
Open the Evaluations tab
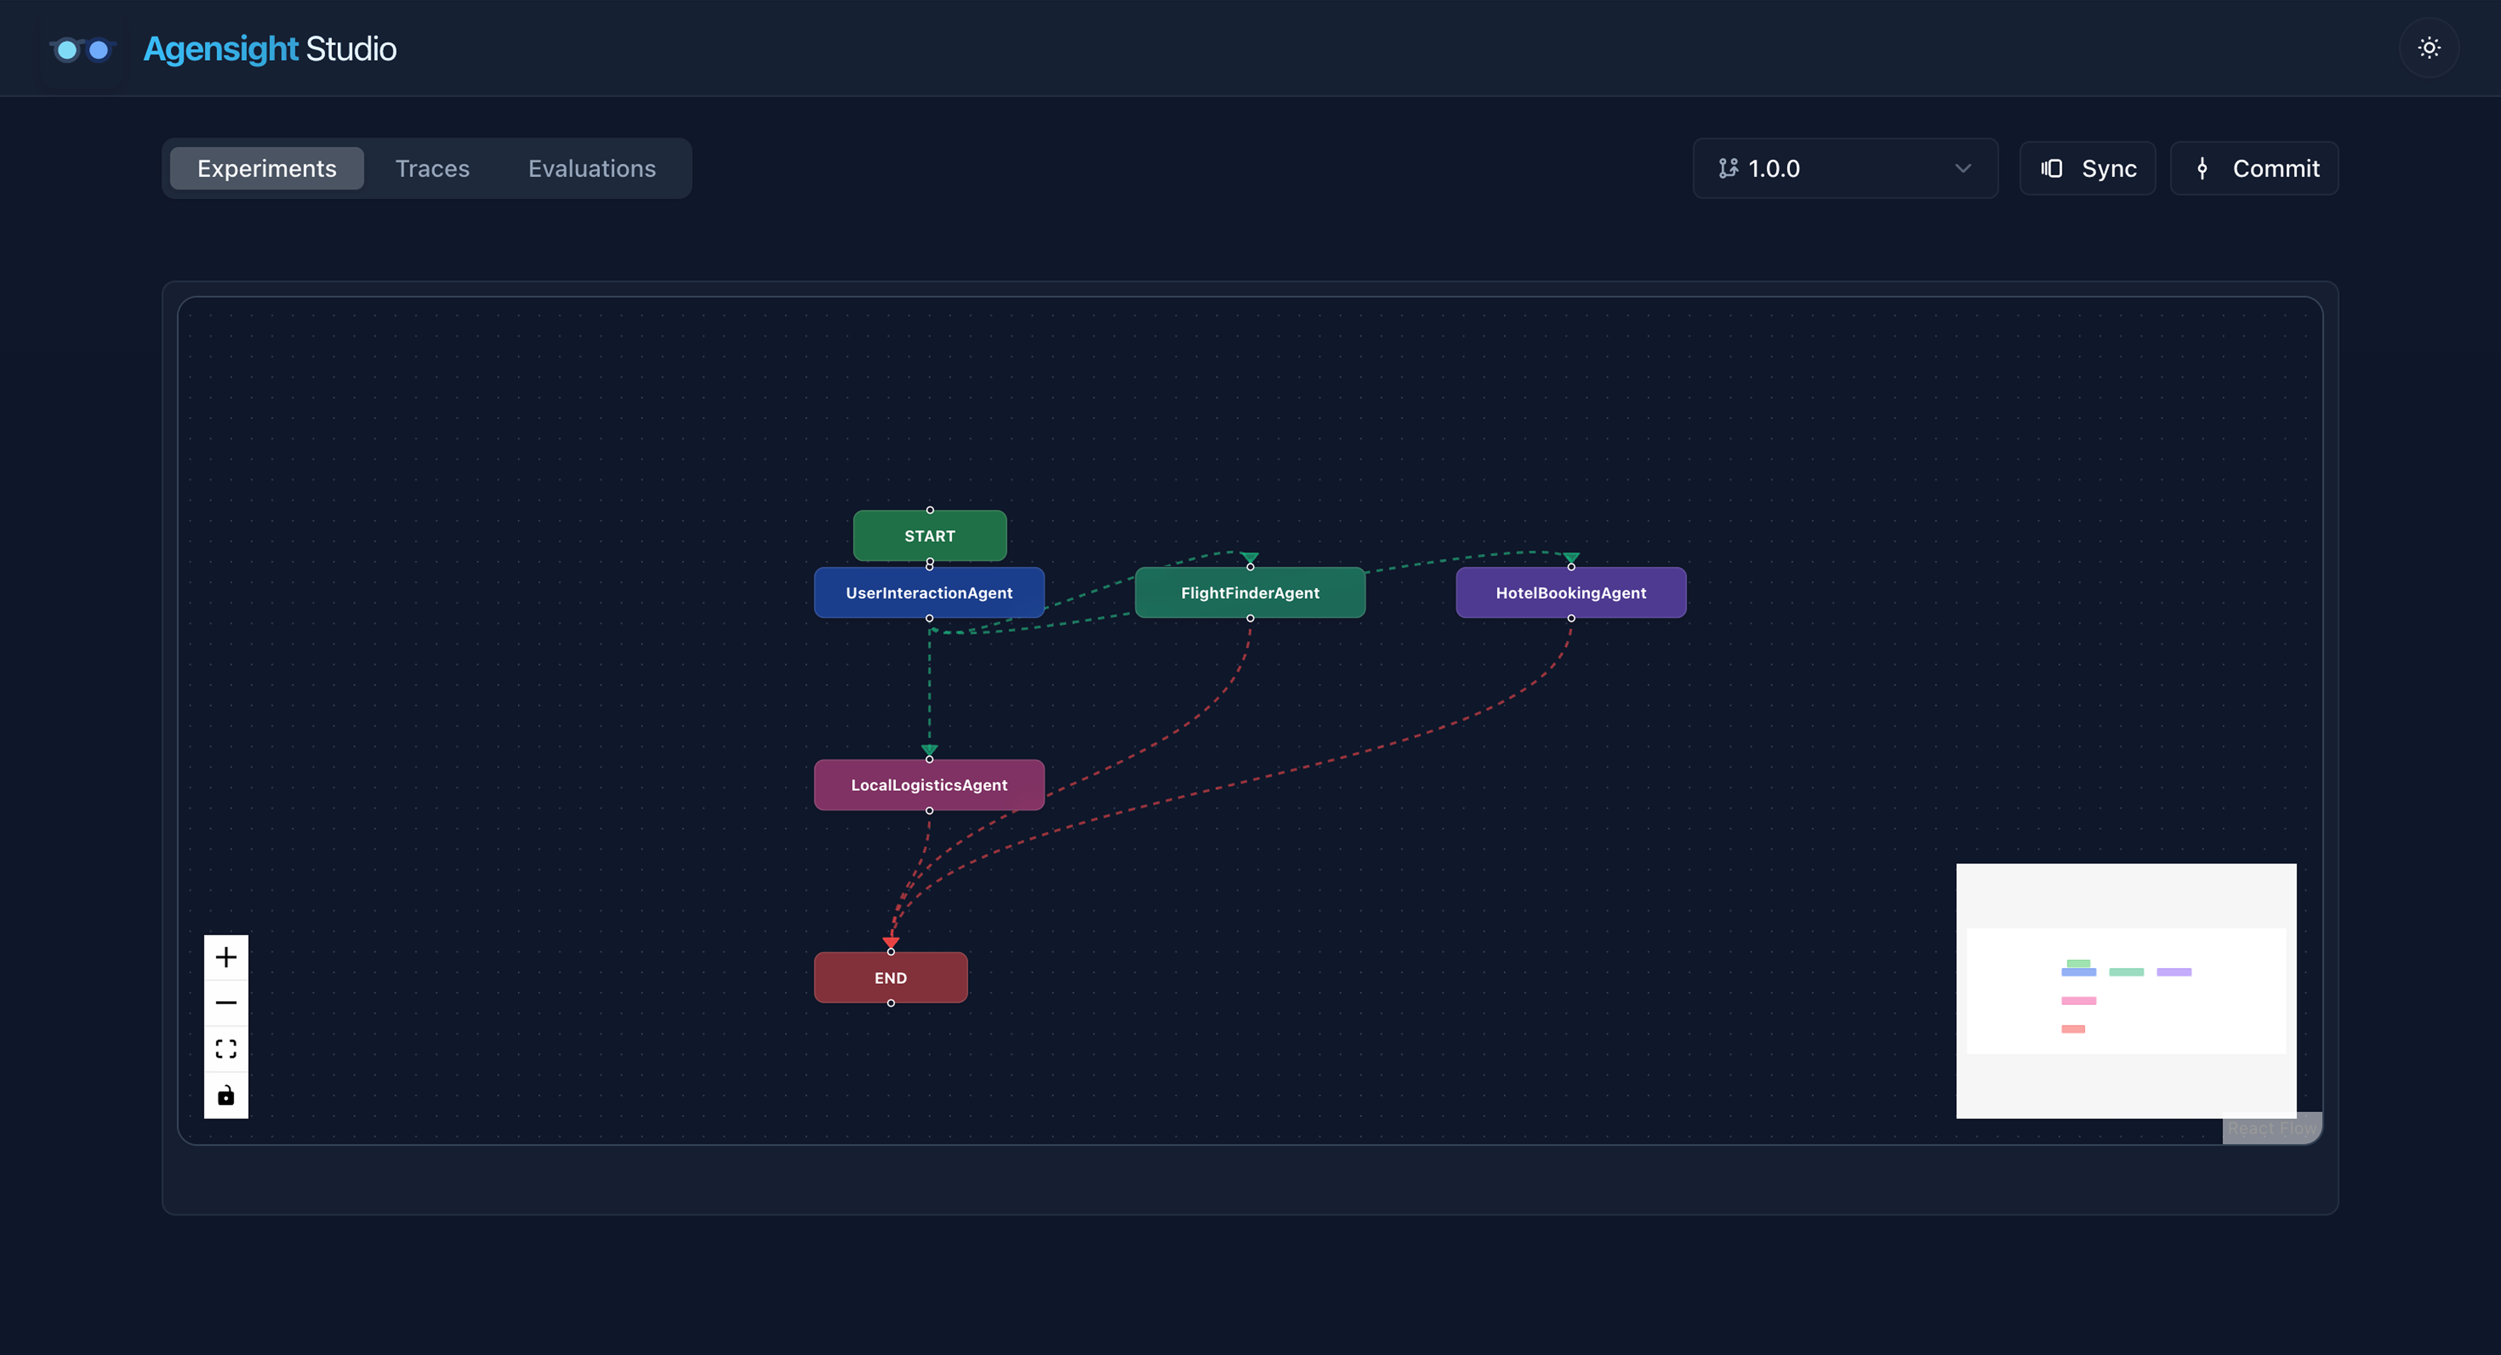(591, 169)
